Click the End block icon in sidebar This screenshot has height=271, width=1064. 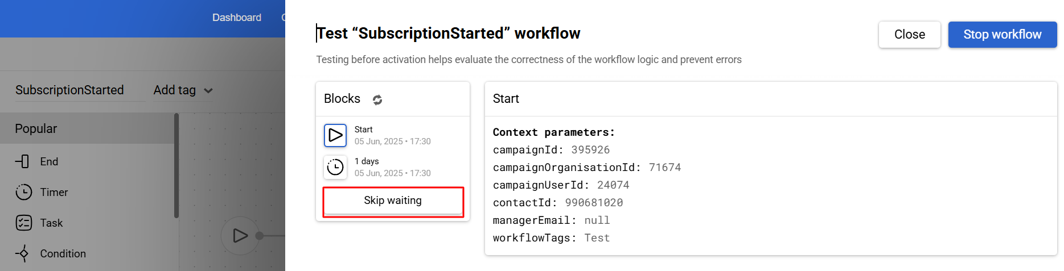(22, 161)
